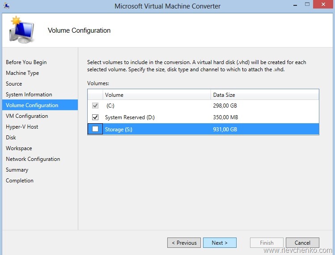The height and width of the screenshot is (255, 335).
Task: Go to the Before You Begin step
Action: (26, 62)
